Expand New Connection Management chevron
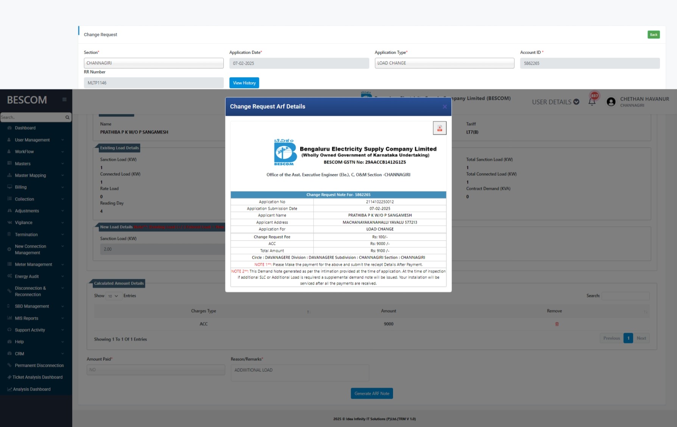This screenshot has height=427, width=677. (62, 246)
